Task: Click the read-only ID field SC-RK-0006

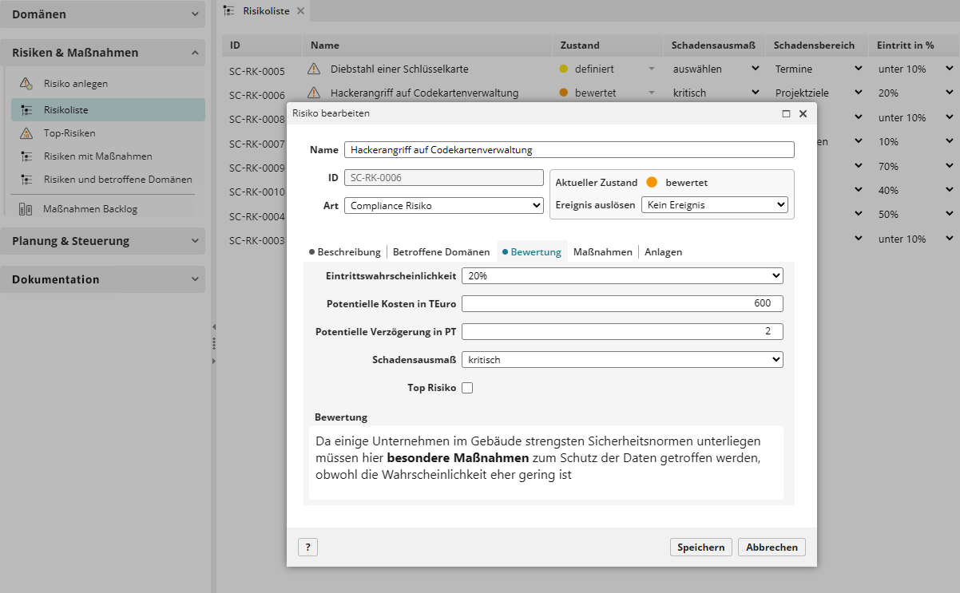Action: (x=444, y=177)
